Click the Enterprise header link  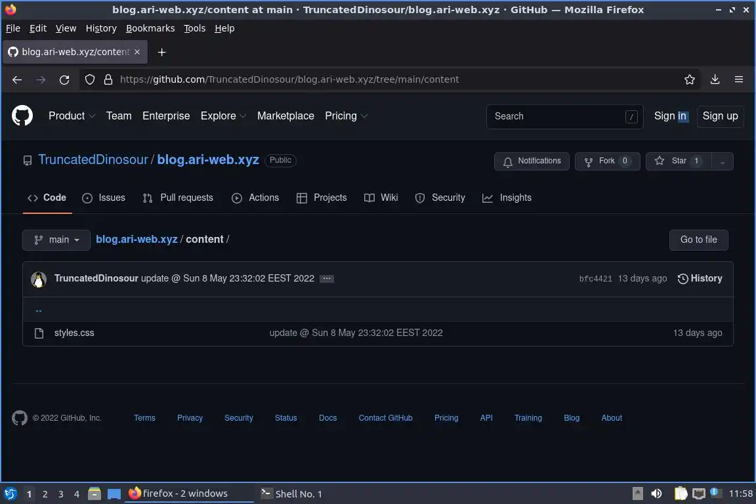point(166,116)
